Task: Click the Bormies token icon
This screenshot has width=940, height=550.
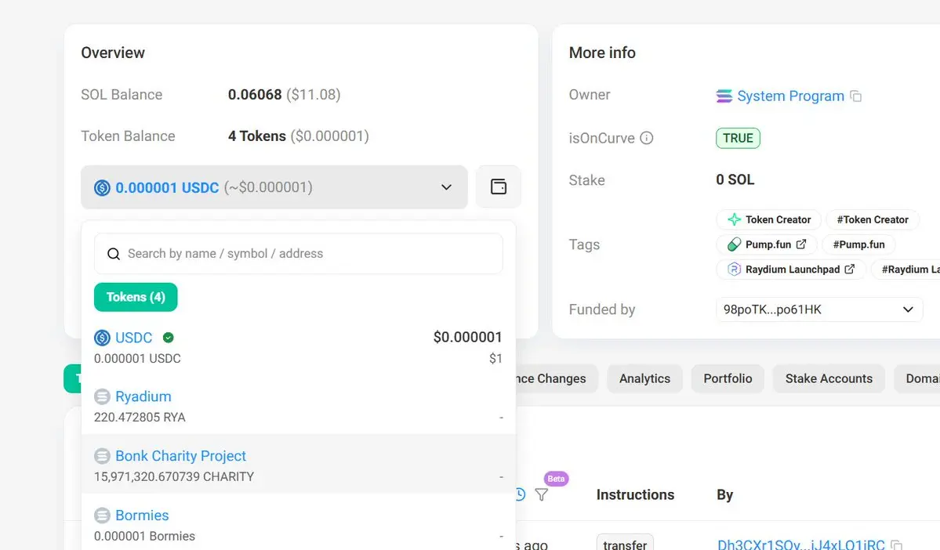Action: (x=103, y=516)
